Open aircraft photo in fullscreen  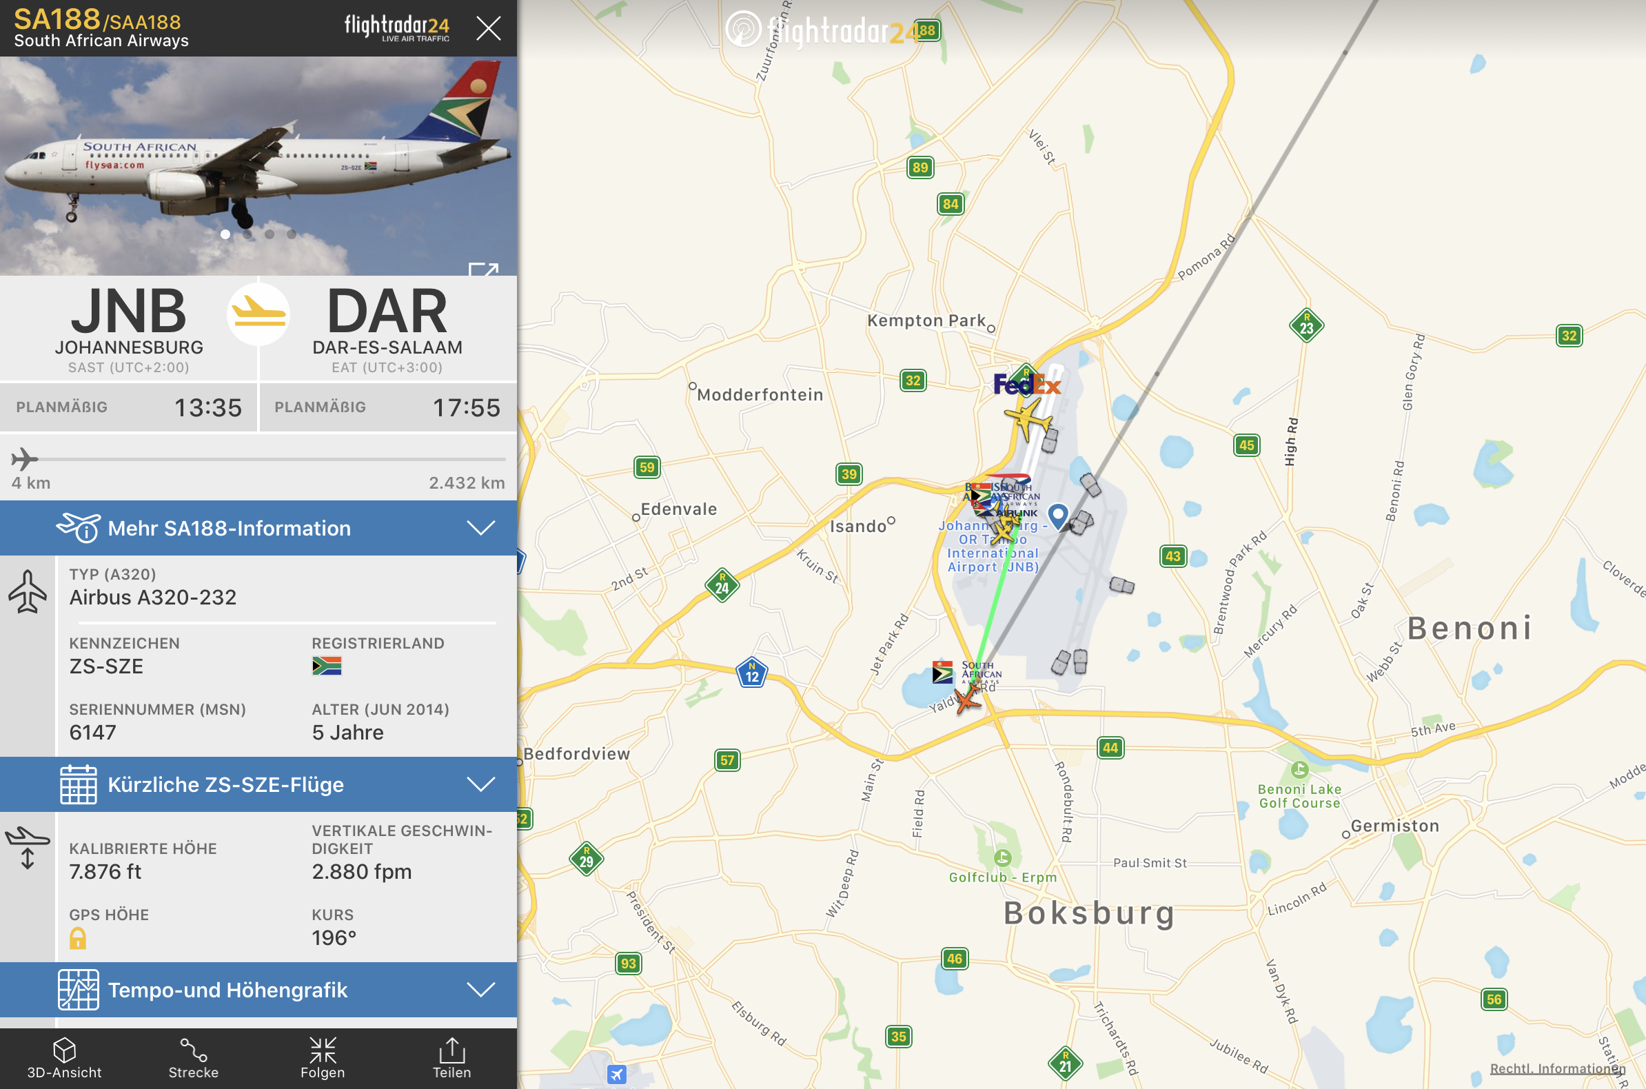pos(483,269)
